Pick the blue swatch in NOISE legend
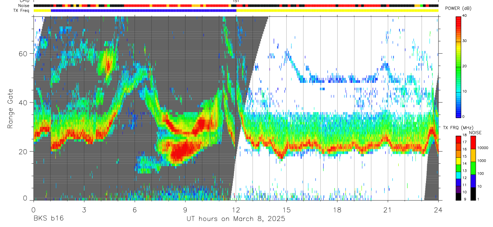Screen dimensions: 493x227 [473, 181]
